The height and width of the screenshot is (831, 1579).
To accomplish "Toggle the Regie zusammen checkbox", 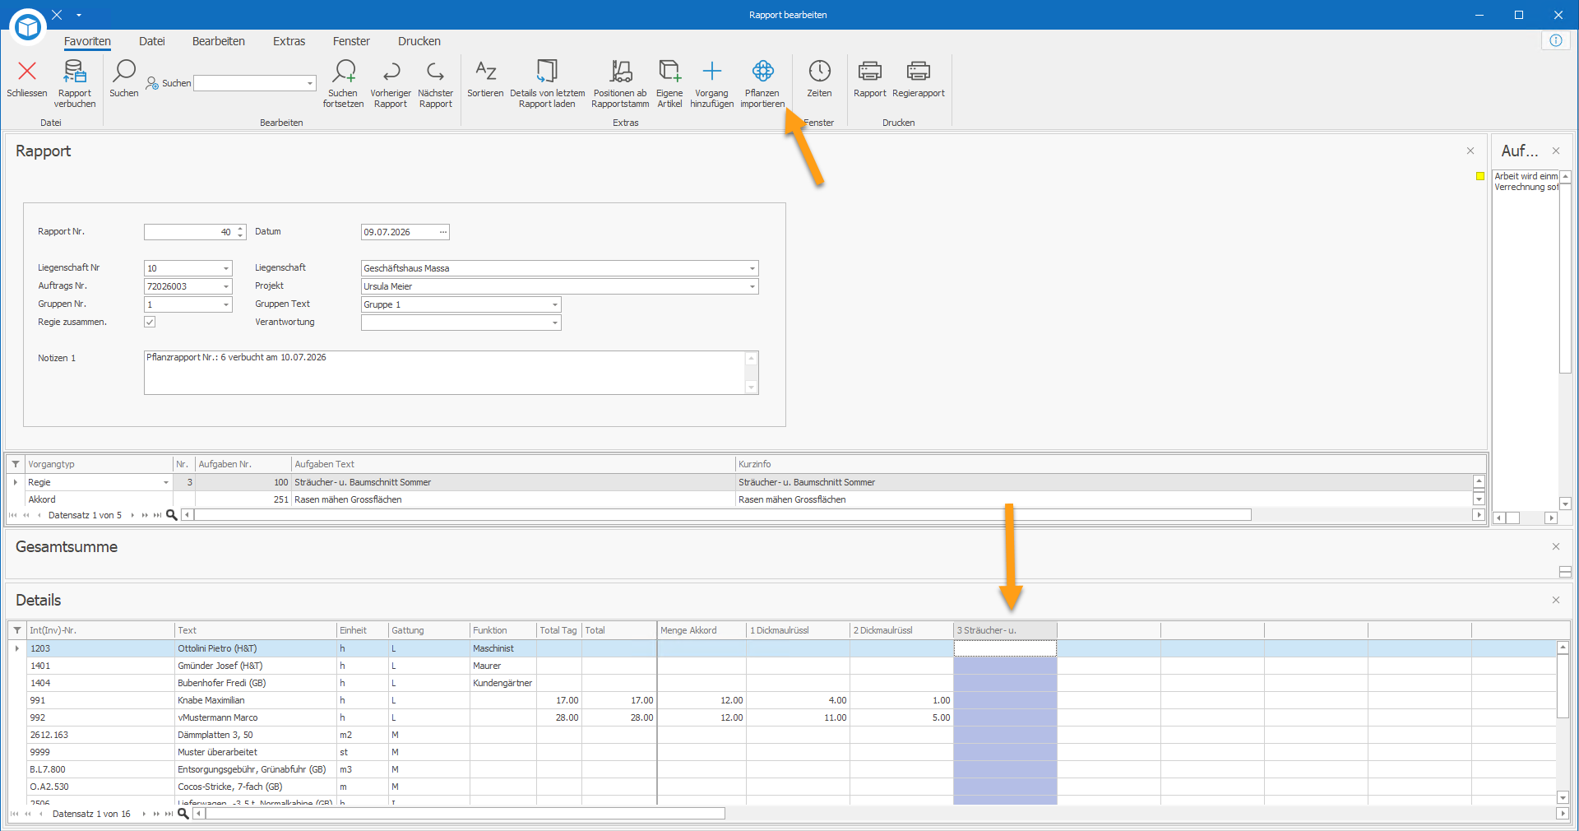I will (150, 322).
